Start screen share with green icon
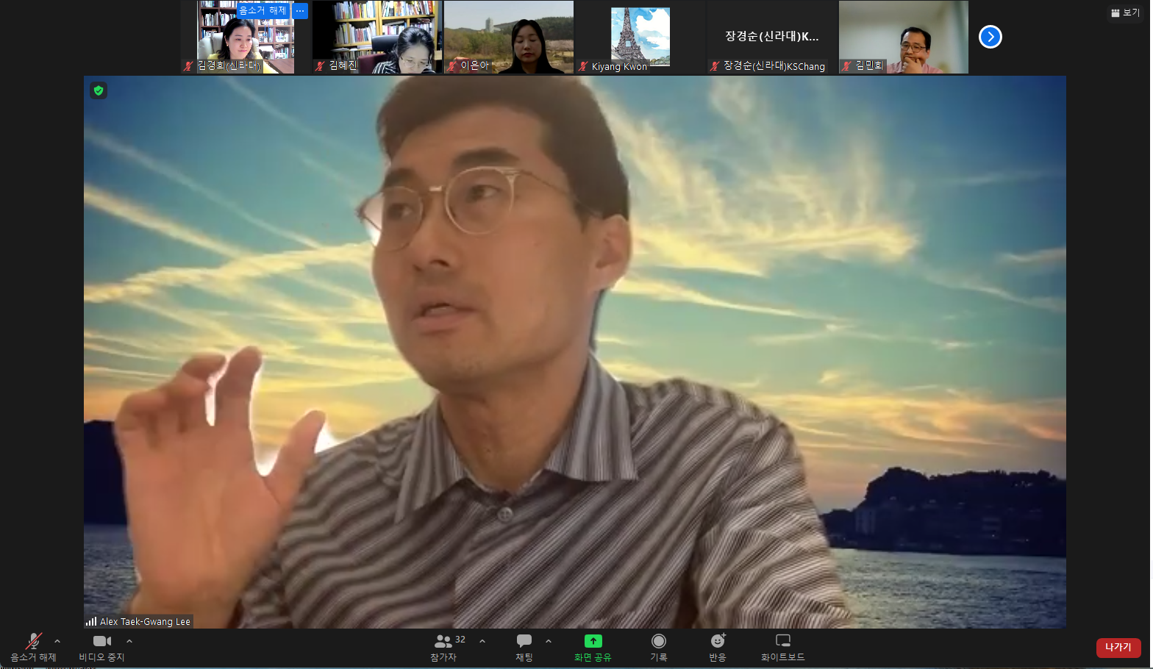 (x=593, y=647)
